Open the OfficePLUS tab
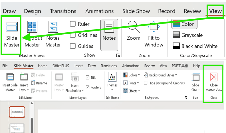 (61, 66)
